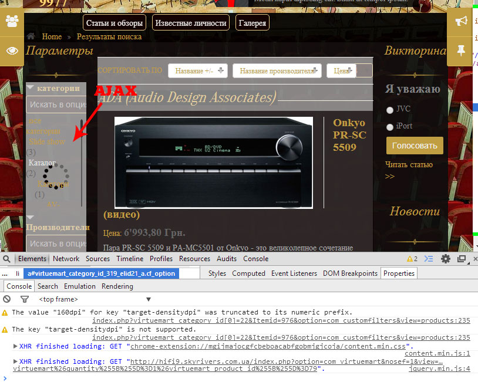Click the manufacturers filter search field
Viewport: 478px width, 382px height.
pyautogui.click(x=56, y=244)
